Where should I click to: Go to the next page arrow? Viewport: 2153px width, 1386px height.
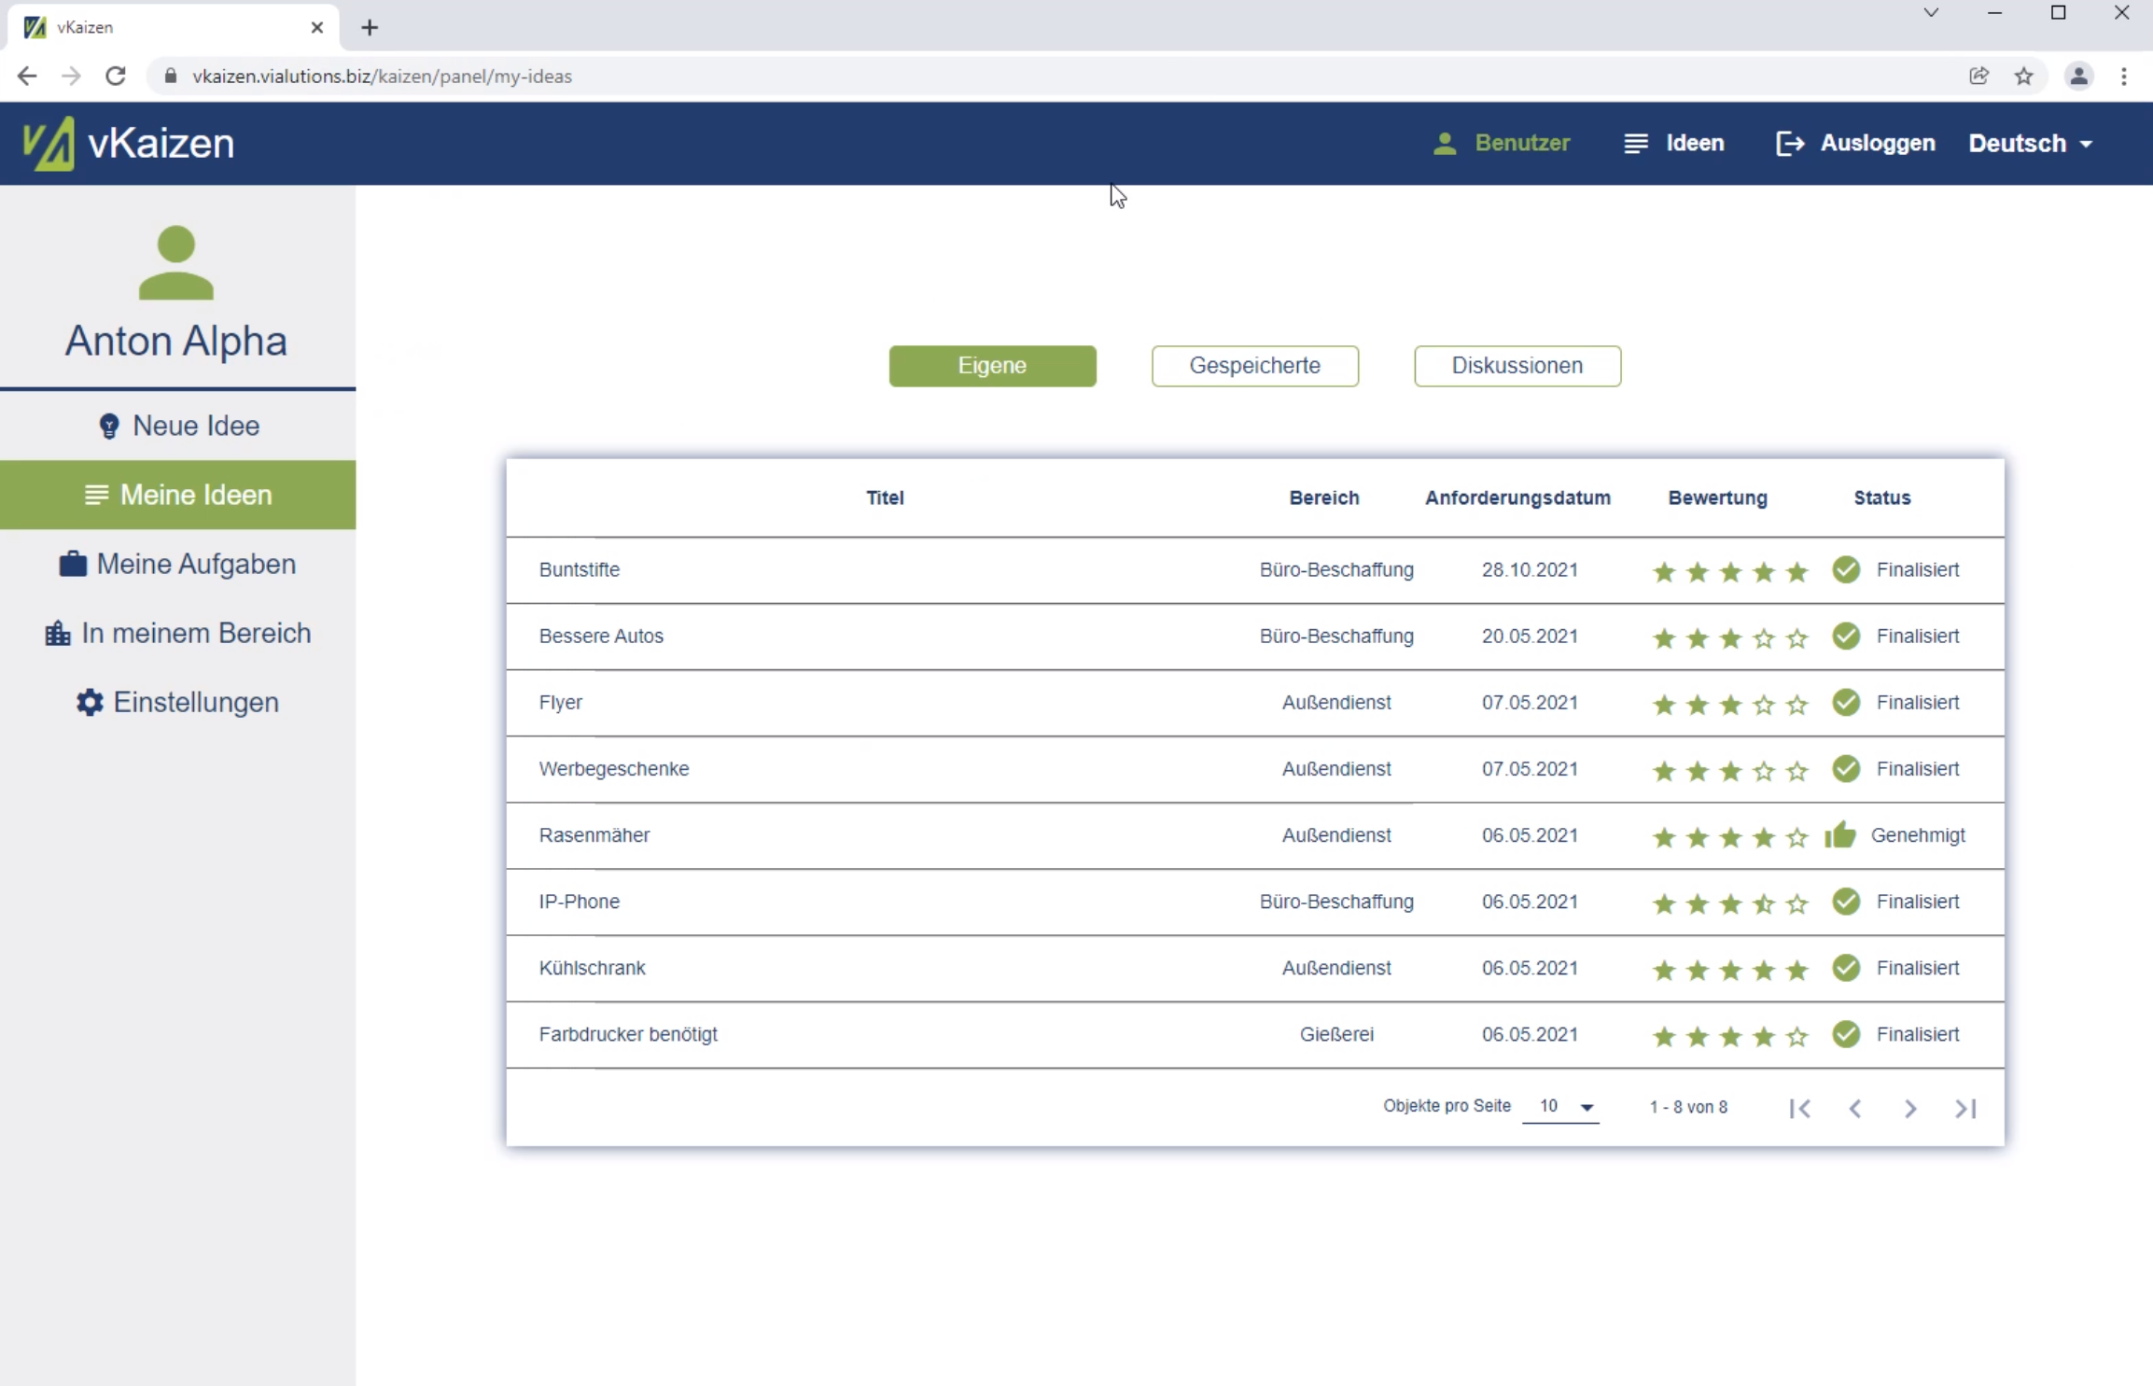1910,1108
